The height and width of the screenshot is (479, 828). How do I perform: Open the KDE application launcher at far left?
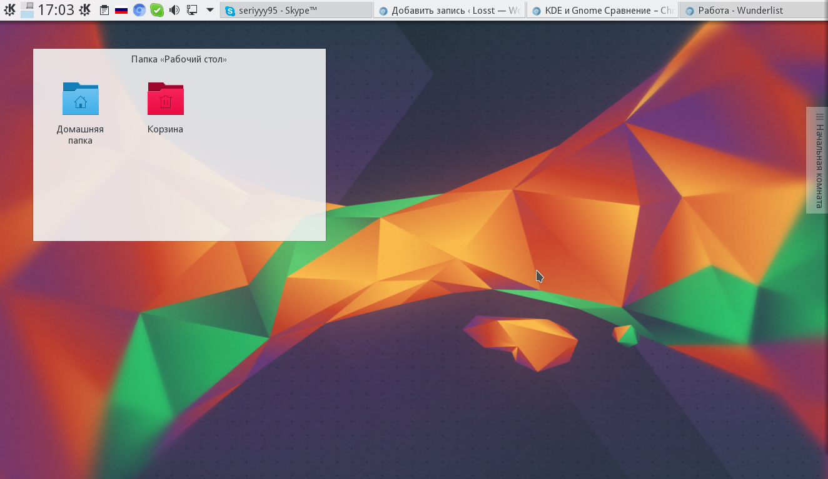tap(9, 10)
